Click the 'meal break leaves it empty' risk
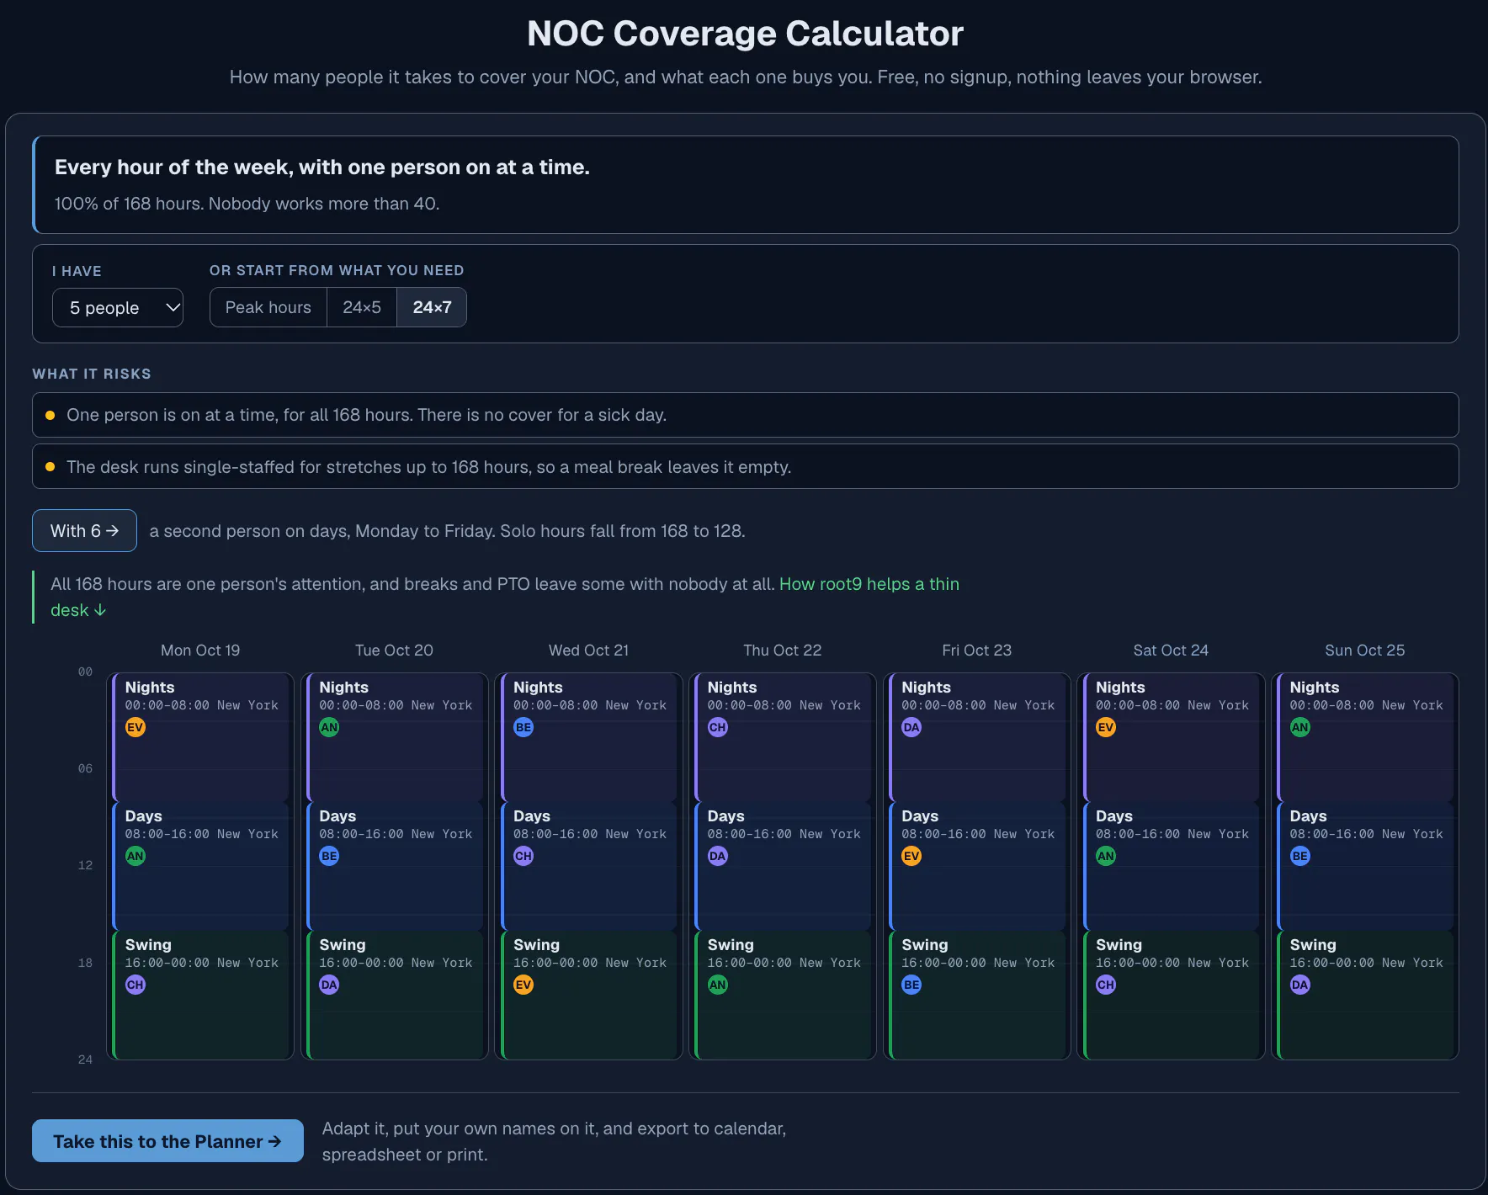This screenshot has height=1195, width=1488. 746,467
